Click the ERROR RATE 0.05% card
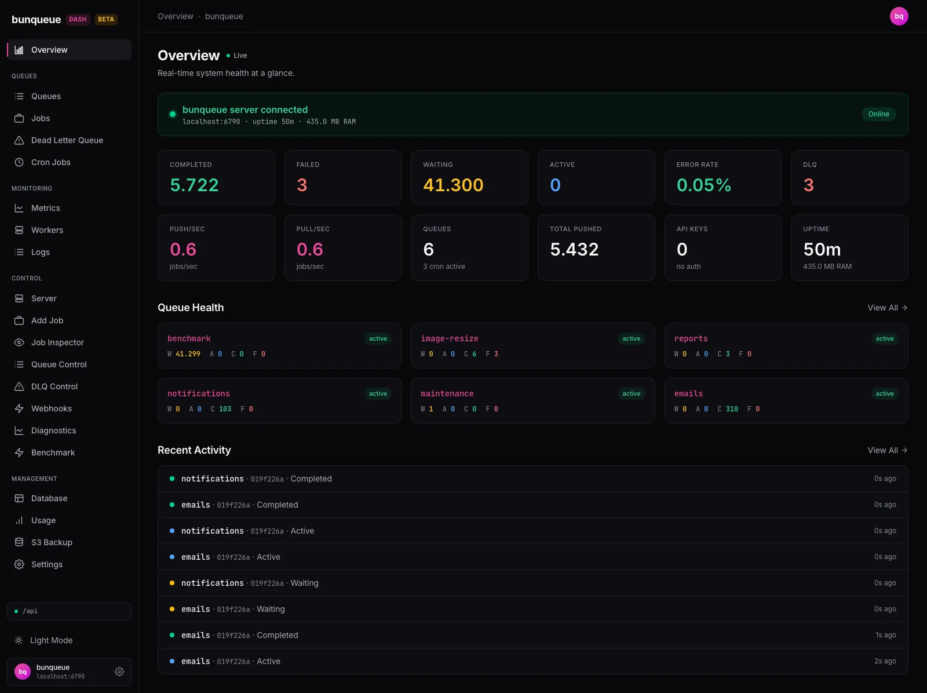This screenshot has height=693, width=927. (722, 177)
